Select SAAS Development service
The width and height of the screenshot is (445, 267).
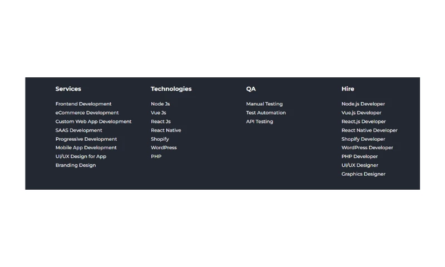(x=78, y=130)
